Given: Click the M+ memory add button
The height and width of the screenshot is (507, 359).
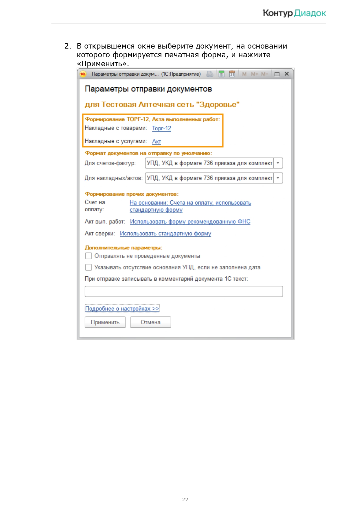Looking at the screenshot, I should (254, 74).
